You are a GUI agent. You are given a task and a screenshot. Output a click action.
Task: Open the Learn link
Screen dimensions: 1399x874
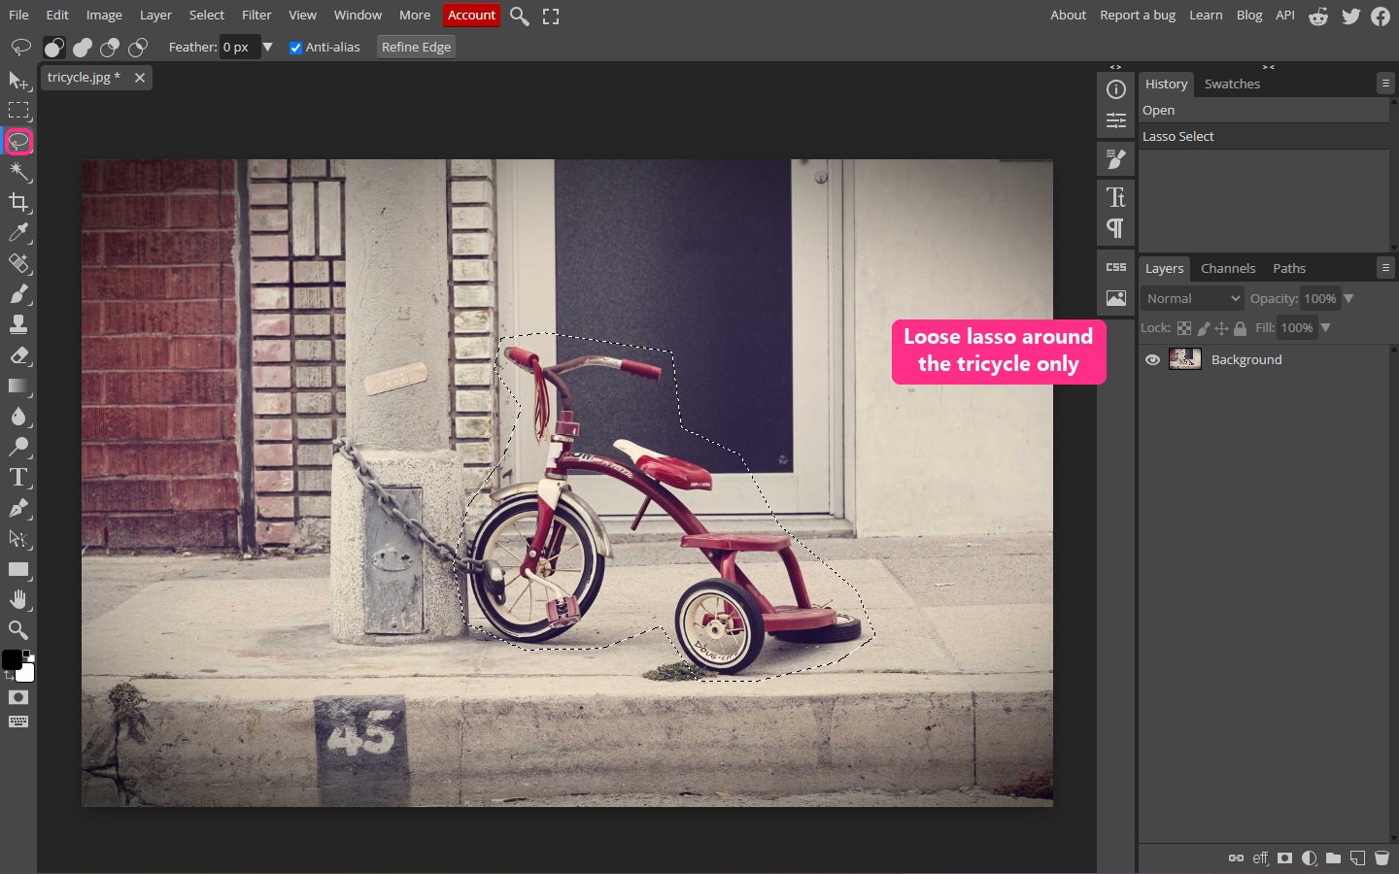coord(1206,16)
